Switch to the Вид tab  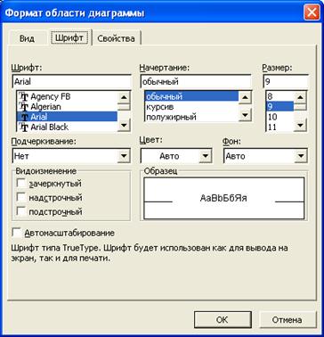pyautogui.click(x=27, y=38)
